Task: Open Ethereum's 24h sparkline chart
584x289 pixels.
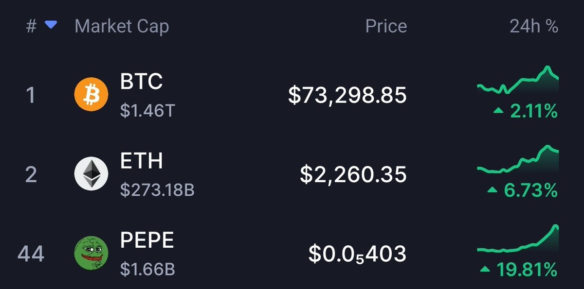Action: pyautogui.click(x=518, y=159)
